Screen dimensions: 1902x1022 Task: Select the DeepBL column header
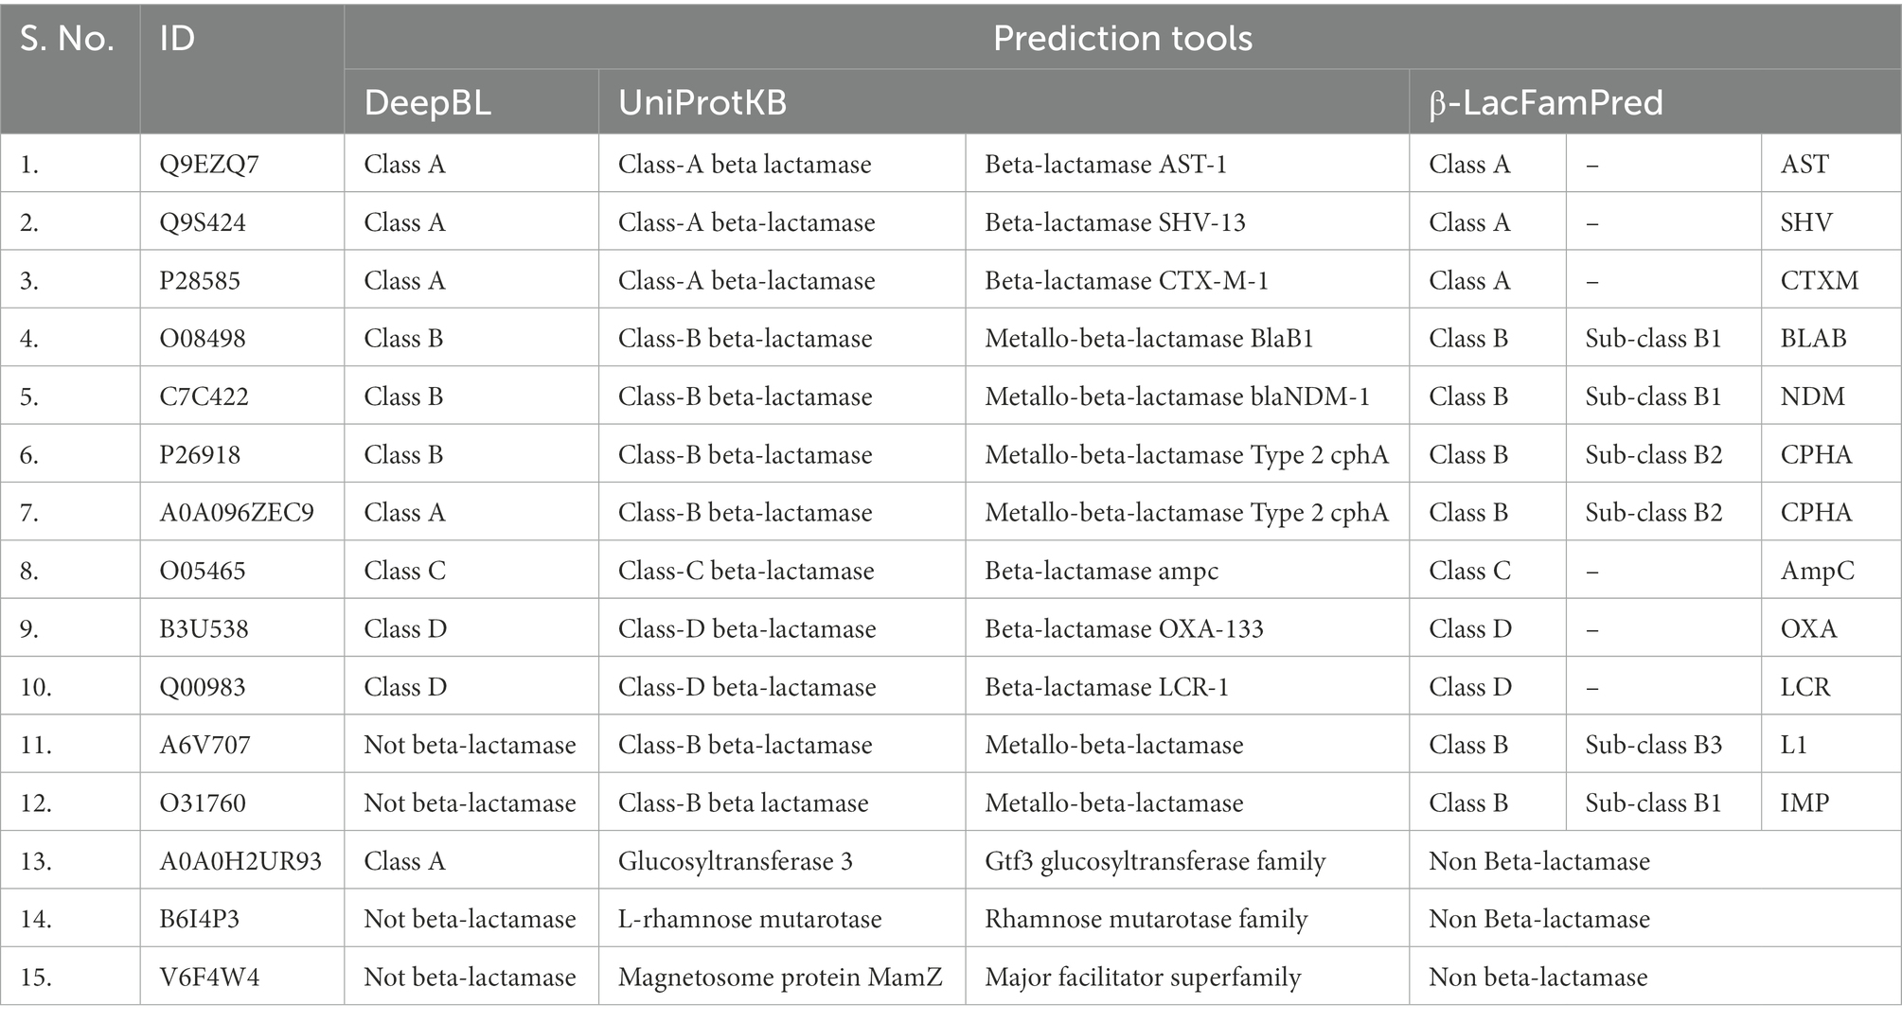pyautogui.click(x=471, y=101)
